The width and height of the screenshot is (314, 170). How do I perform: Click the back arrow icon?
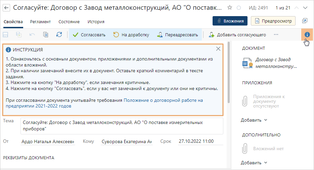(6, 7)
